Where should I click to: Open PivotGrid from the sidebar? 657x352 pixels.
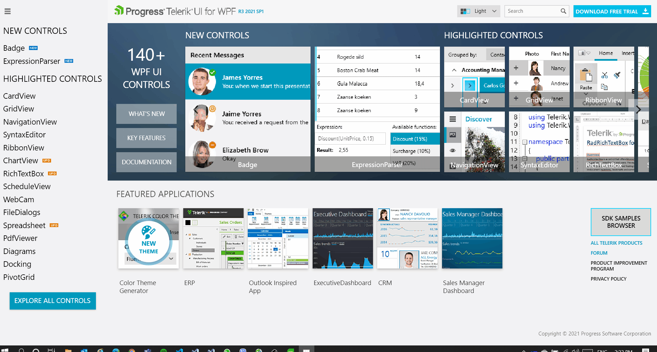tap(19, 277)
